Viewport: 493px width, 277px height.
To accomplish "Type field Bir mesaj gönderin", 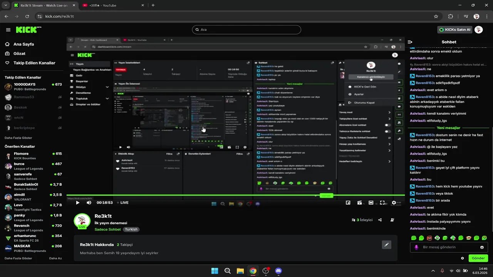I will (x=449, y=247).
